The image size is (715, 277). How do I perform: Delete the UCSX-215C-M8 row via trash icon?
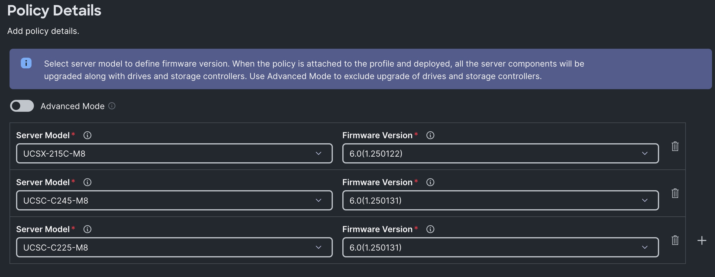click(675, 146)
